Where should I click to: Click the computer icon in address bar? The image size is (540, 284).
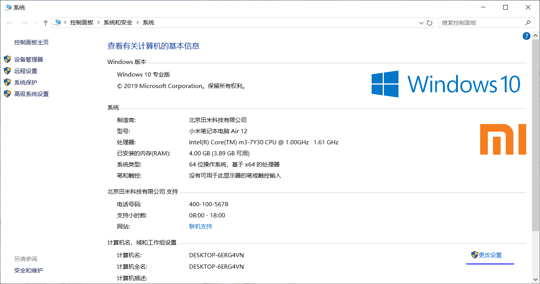tap(58, 23)
